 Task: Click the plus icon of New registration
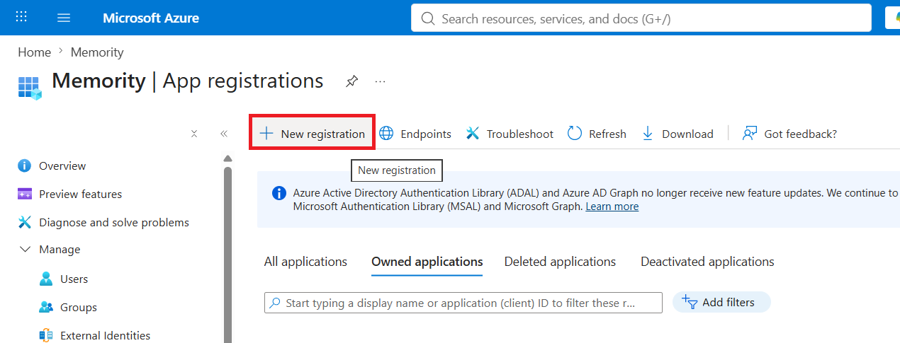point(266,133)
